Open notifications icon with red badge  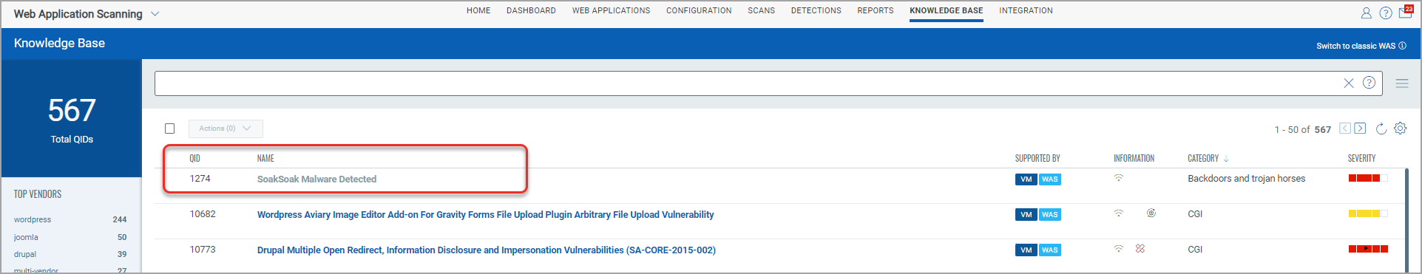(1406, 12)
